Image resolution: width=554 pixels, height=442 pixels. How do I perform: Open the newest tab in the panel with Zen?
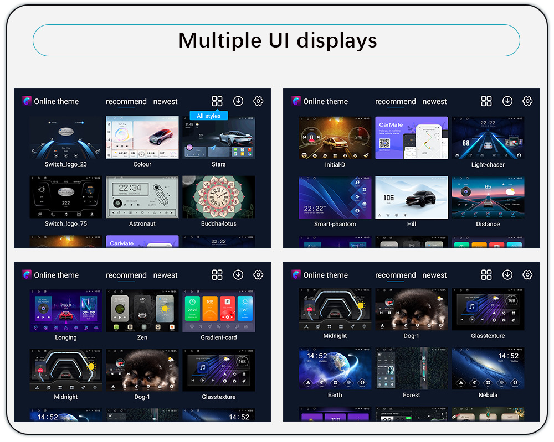click(x=165, y=275)
